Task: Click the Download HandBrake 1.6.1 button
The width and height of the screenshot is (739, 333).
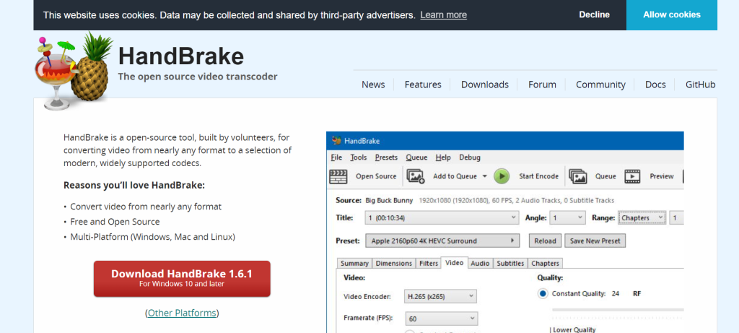Action: 182,279
